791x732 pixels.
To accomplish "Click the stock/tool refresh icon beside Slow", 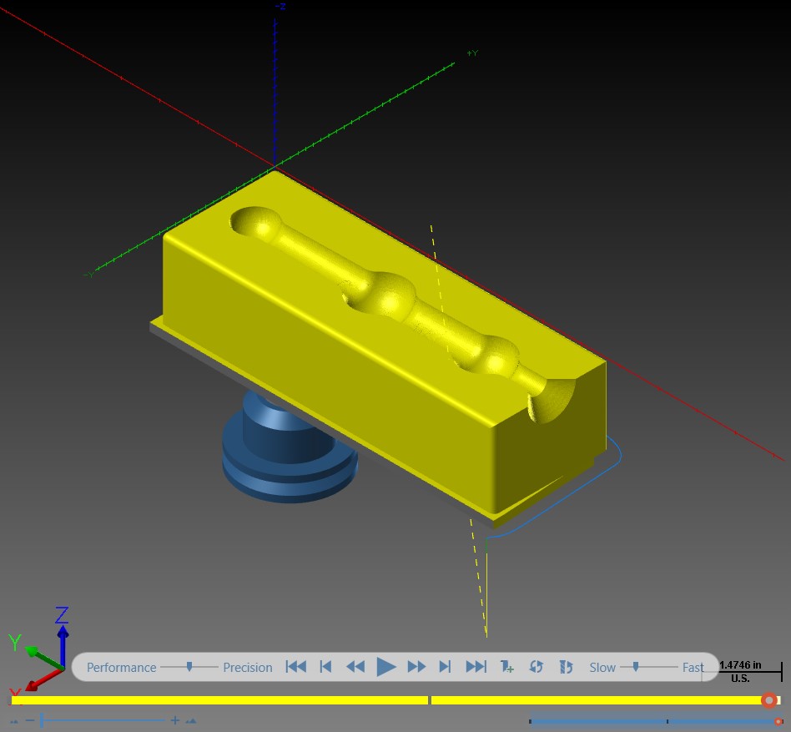I will pyautogui.click(x=566, y=667).
